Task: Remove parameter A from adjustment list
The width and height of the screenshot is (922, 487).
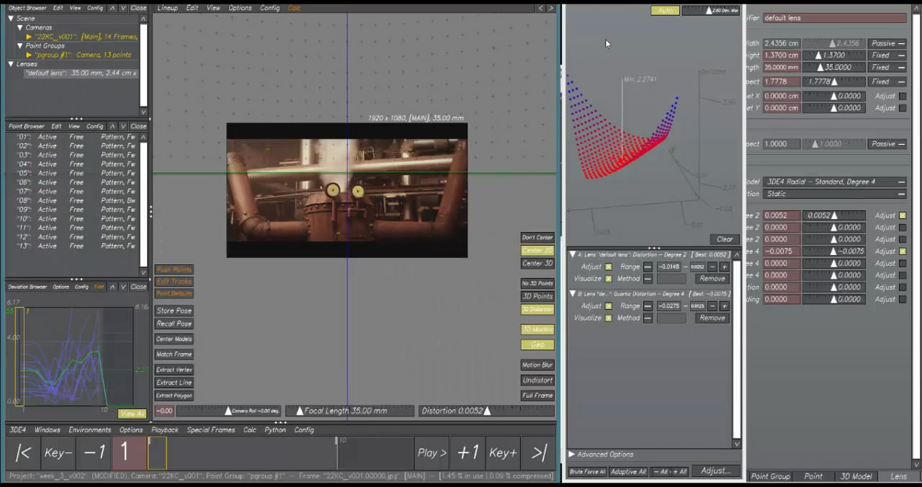Action: point(712,279)
